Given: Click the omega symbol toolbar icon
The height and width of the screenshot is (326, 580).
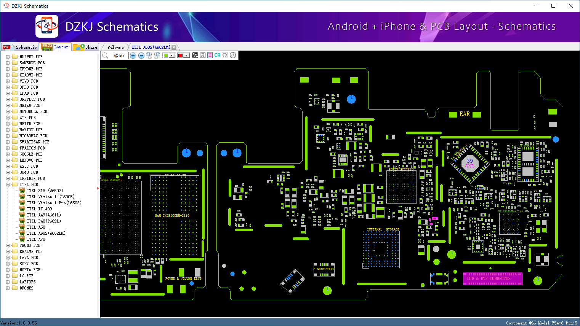Looking at the screenshot, I should pyautogui.click(x=225, y=56).
